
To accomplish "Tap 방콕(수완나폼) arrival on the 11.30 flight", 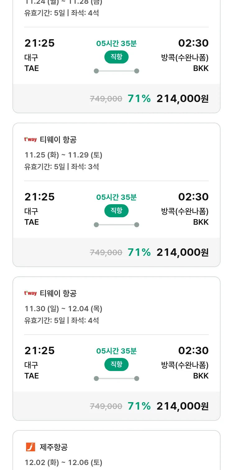I will click(x=185, y=365).
